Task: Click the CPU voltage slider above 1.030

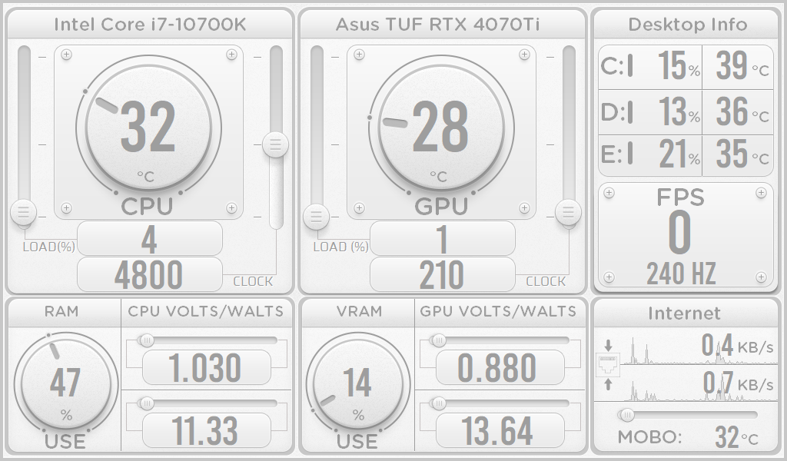Action: click(145, 340)
